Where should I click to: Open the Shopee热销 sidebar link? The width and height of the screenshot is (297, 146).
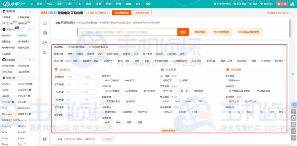click(x=8, y=66)
